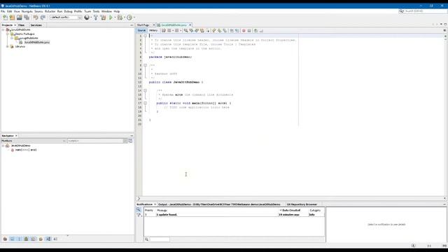Switch to the Output - JavaGitHubDemo tab
Image resolution: width=448 pixels, height=252 pixels.
pos(219,204)
